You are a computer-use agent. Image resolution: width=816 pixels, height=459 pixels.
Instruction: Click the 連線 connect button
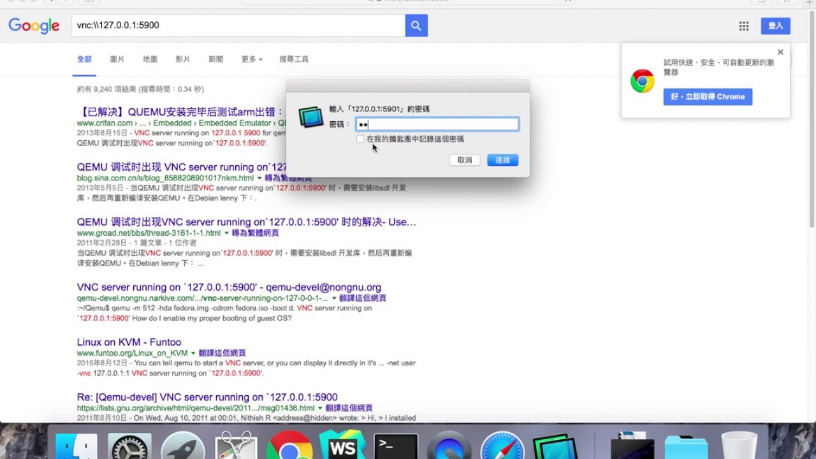503,160
